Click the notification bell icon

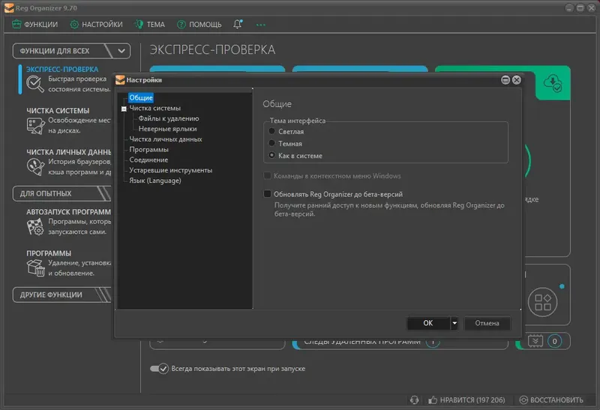coord(238,24)
